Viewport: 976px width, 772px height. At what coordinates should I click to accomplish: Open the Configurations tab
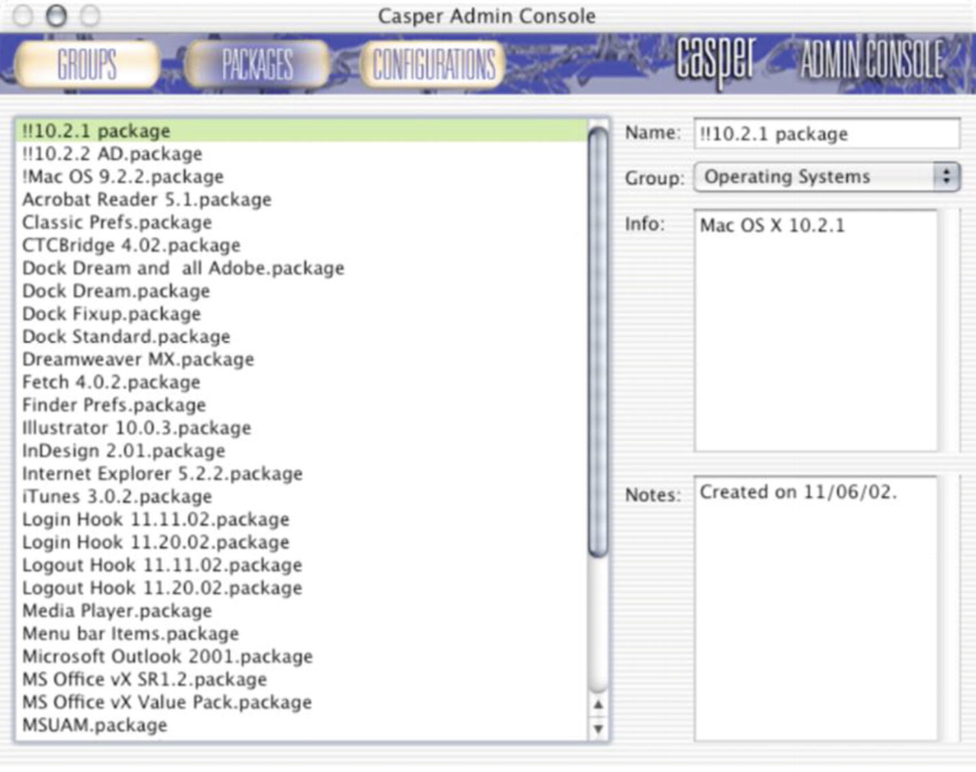coord(434,64)
